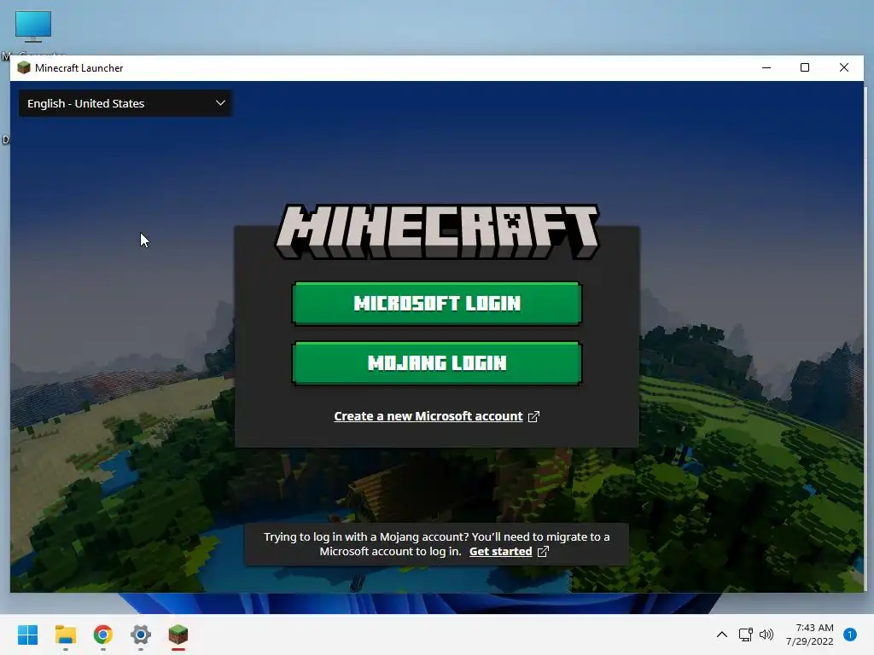Open File Explorer from the taskbar
The image size is (874, 655).
click(65, 635)
